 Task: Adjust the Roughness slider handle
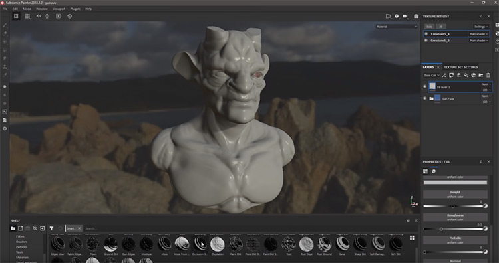pyautogui.click(x=441, y=229)
